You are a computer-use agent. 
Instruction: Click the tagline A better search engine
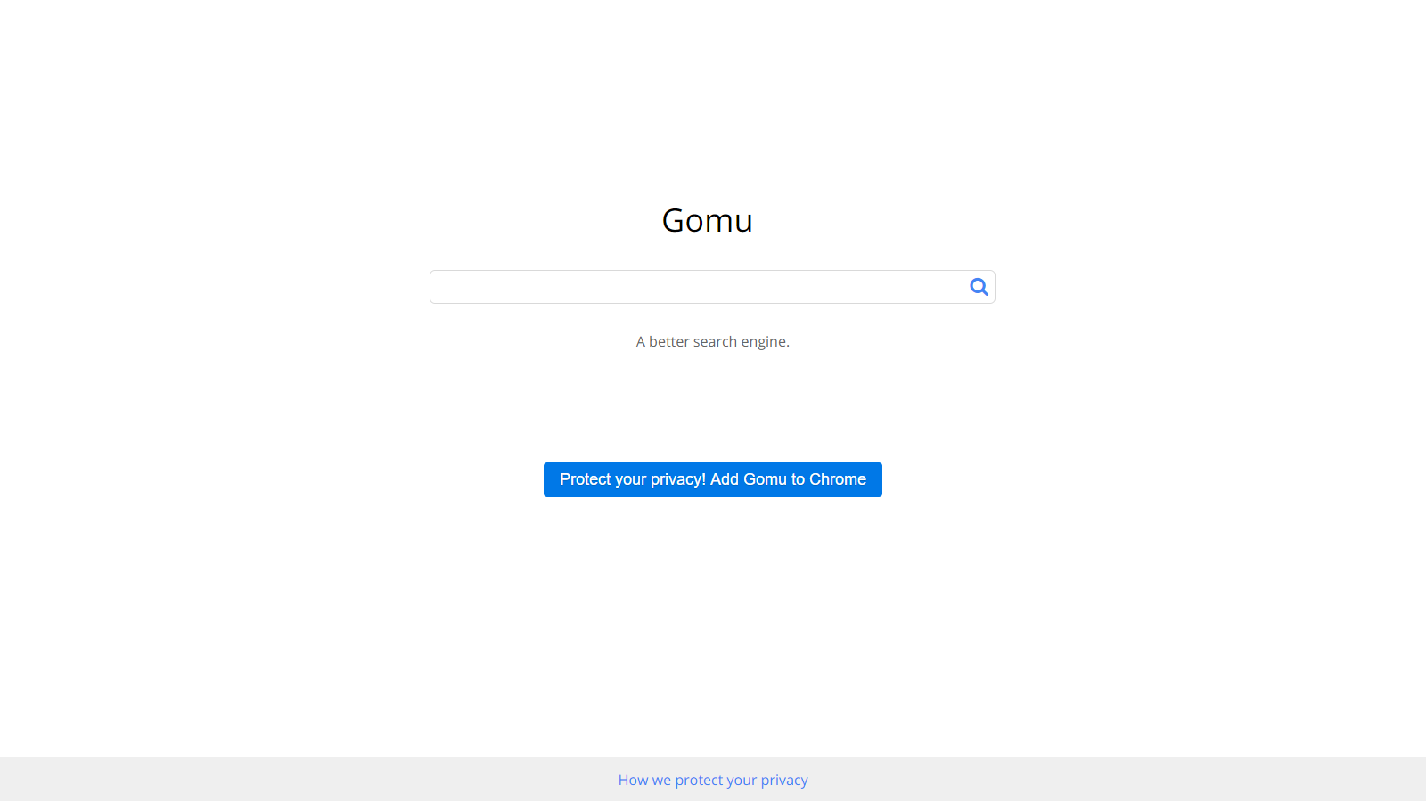click(x=712, y=341)
